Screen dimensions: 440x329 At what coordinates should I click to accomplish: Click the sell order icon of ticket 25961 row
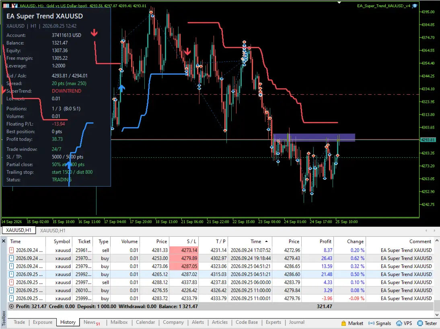coord(12,250)
